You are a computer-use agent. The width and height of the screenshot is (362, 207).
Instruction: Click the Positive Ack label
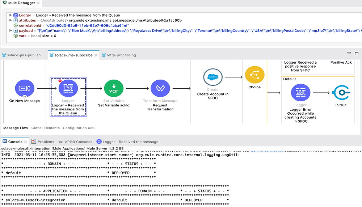[x=341, y=62]
